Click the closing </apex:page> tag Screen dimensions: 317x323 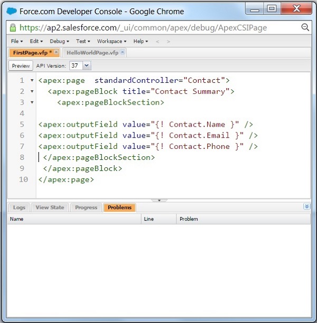[x=66, y=179]
